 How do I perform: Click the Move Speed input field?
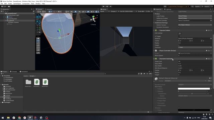195,56
